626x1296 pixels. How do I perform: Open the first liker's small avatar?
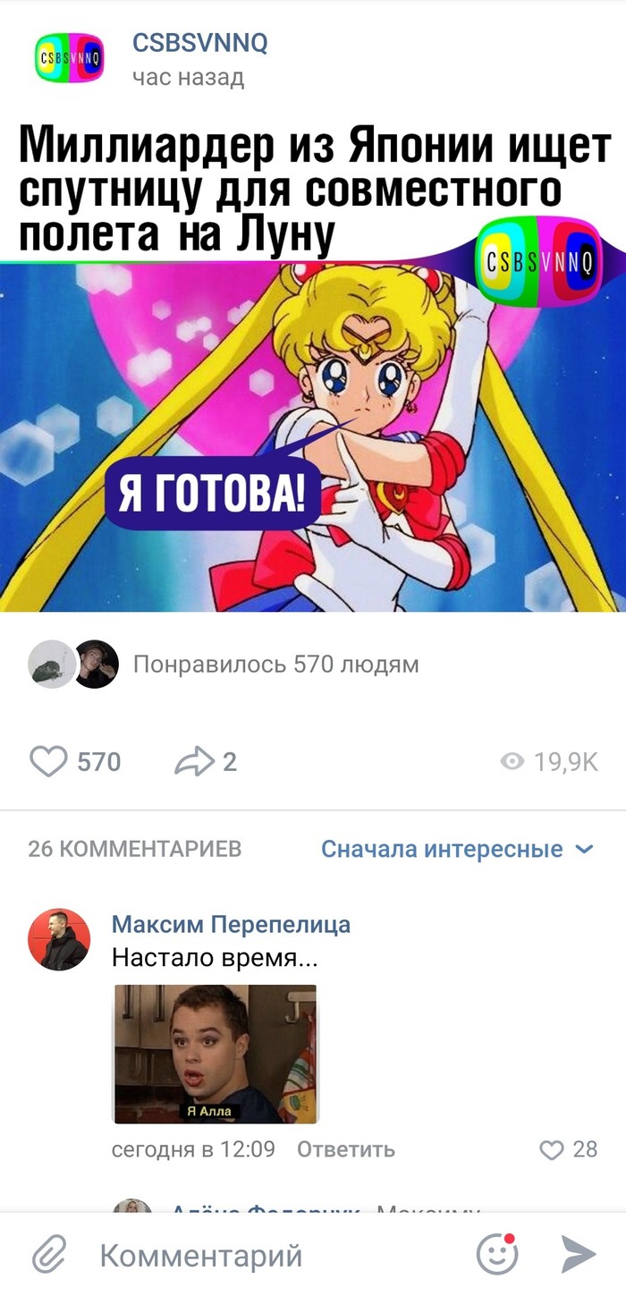[x=51, y=665]
